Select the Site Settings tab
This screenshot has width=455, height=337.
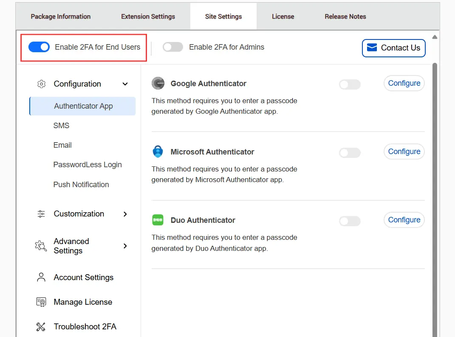click(x=223, y=17)
